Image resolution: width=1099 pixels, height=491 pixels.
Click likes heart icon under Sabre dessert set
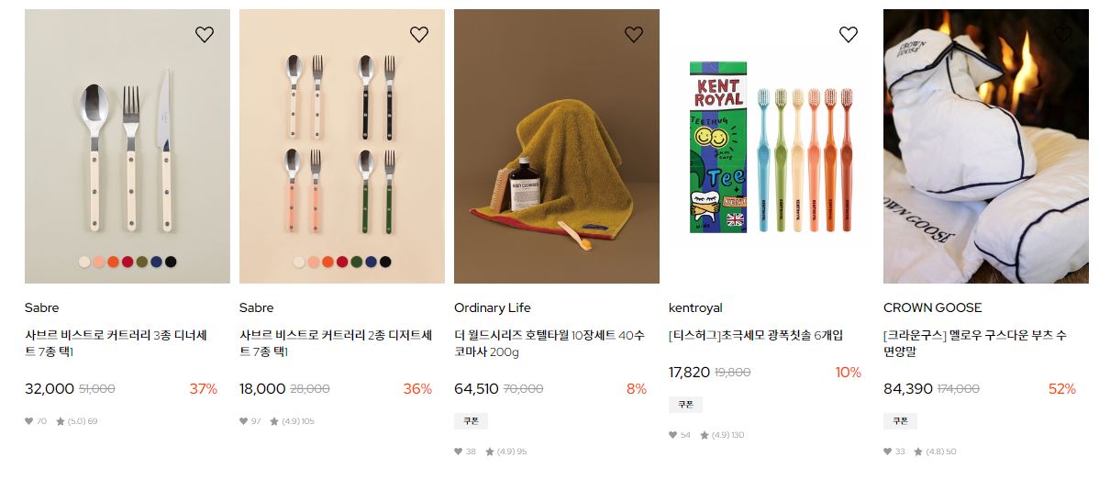[243, 421]
